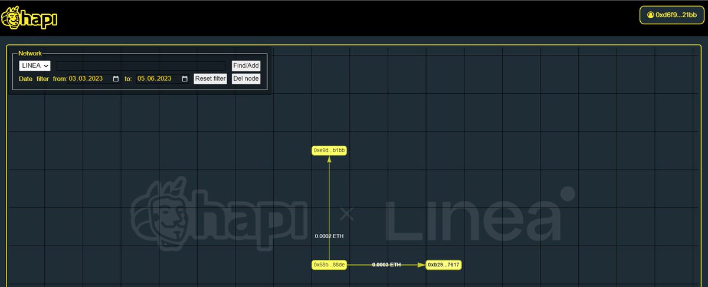The image size is (708, 287).
Task: Click the to date field 05.06.2023
Action: [x=163, y=78]
